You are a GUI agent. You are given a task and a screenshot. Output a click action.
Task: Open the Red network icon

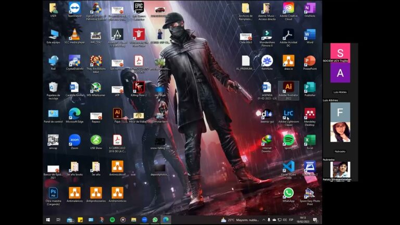pyautogui.click(x=53, y=63)
